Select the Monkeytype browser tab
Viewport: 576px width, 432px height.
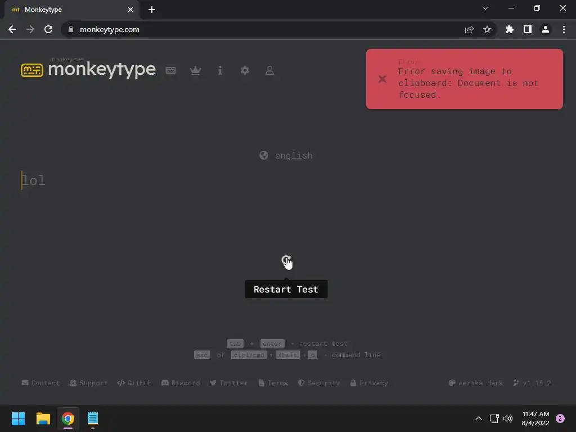[71, 10]
